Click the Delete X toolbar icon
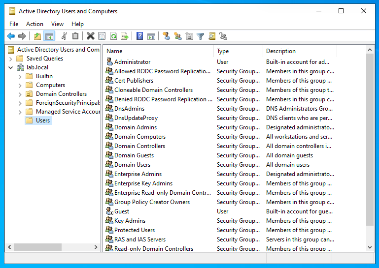The image size is (379, 268). [x=90, y=36]
